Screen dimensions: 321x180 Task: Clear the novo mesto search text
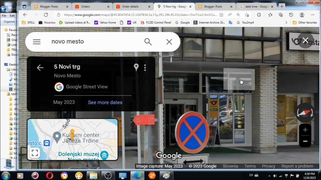coord(169,42)
